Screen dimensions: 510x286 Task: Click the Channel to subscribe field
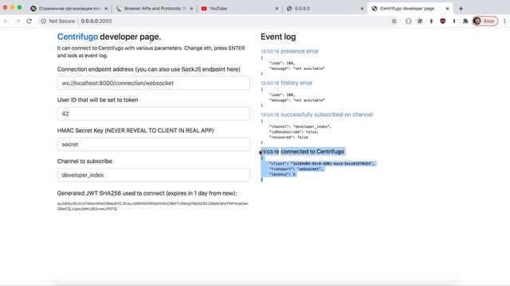click(x=154, y=175)
